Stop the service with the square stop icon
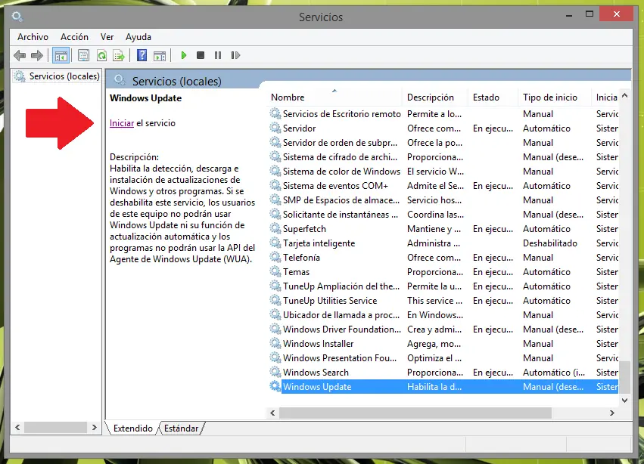 pyautogui.click(x=201, y=55)
